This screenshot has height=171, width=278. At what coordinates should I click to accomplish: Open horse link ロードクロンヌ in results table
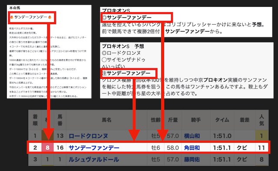pos(88,136)
